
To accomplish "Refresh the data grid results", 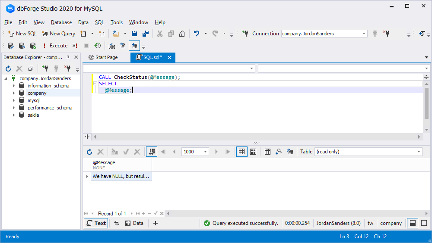I will click(89, 152).
